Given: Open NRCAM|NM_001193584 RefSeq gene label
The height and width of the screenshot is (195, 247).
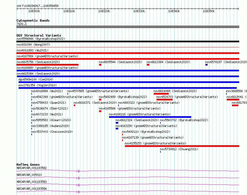Looking at the screenshot, I should pyautogui.click(x=32, y=189).
